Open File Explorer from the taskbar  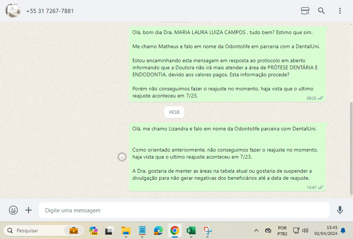click(x=126, y=231)
